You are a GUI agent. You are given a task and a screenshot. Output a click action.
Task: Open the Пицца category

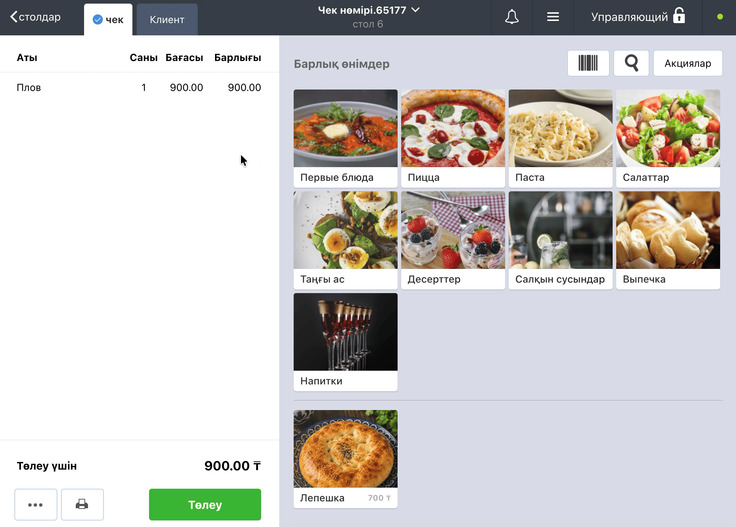coord(453,139)
